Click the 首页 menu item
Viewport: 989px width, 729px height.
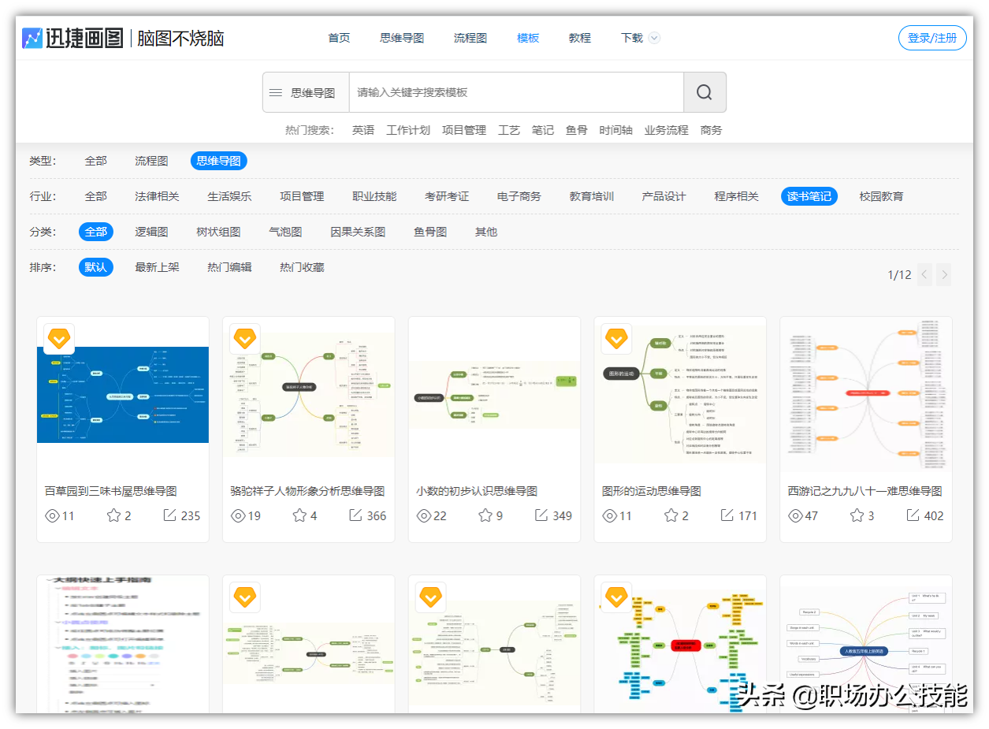338,37
